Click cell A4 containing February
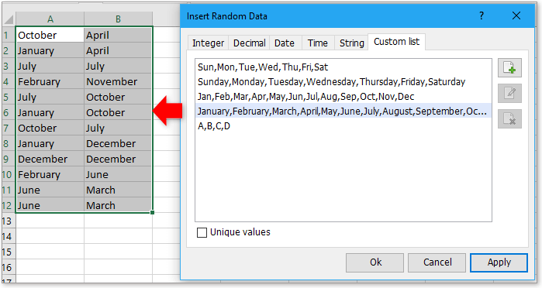This screenshot has width=542, height=288. point(50,81)
